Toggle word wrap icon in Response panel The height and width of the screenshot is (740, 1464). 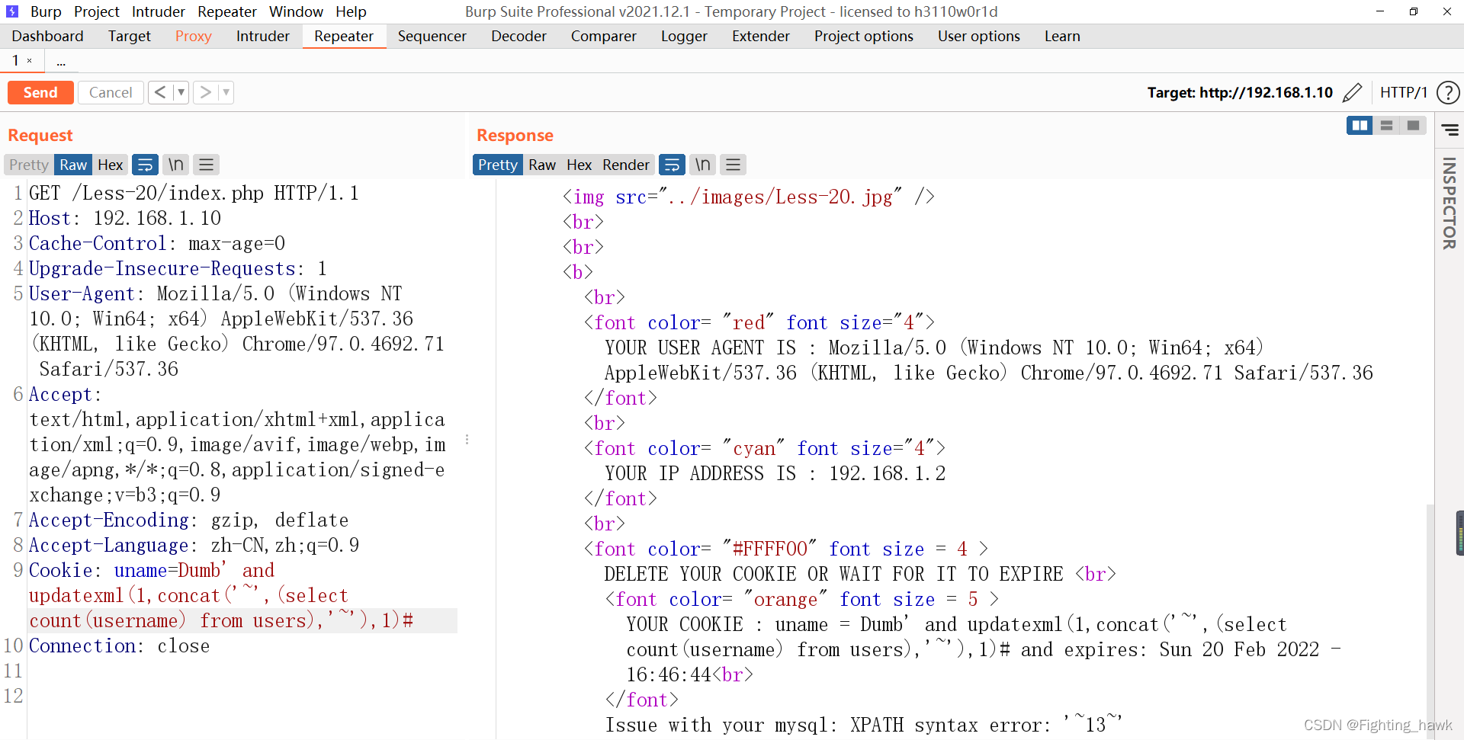coord(672,165)
